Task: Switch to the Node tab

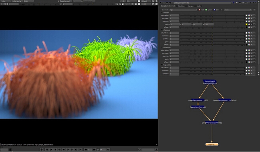Action: point(198,6)
